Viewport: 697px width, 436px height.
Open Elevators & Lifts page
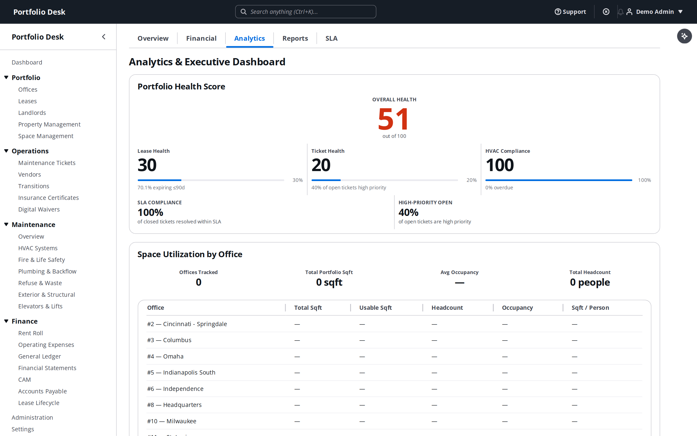click(x=40, y=306)
